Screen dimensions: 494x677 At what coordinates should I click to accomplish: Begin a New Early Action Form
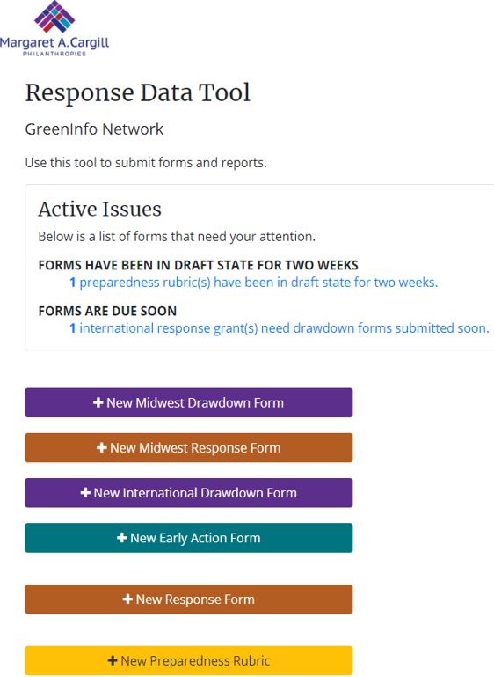click(188, 538)
